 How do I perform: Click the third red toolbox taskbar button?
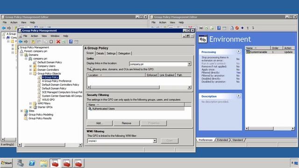78,163
